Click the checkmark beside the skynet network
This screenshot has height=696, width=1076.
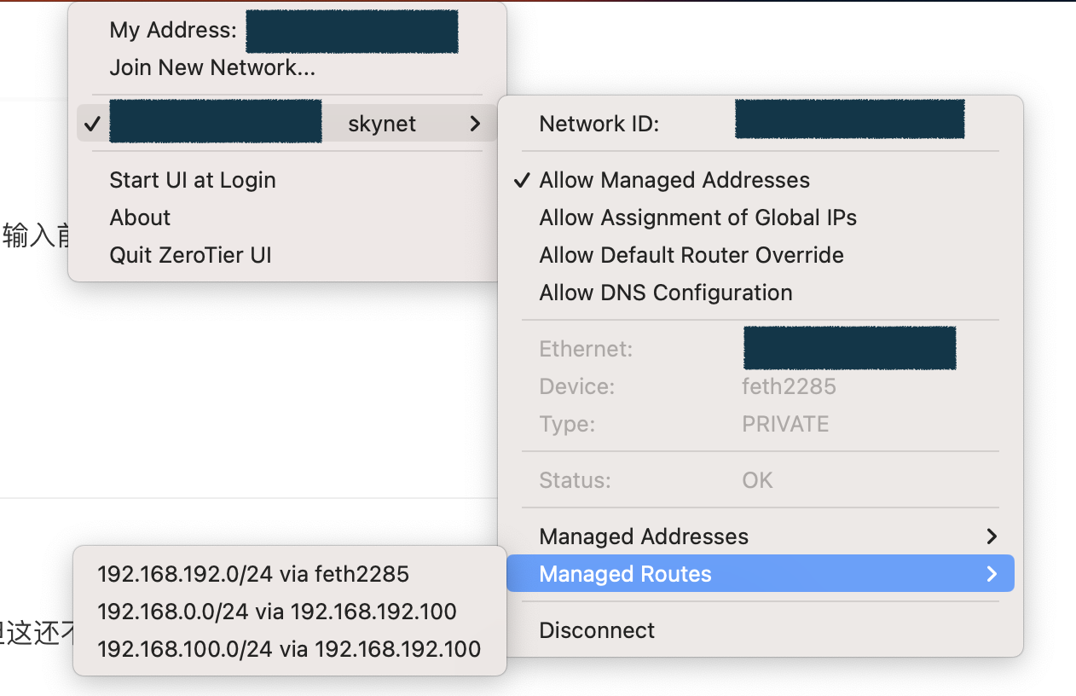93,124
